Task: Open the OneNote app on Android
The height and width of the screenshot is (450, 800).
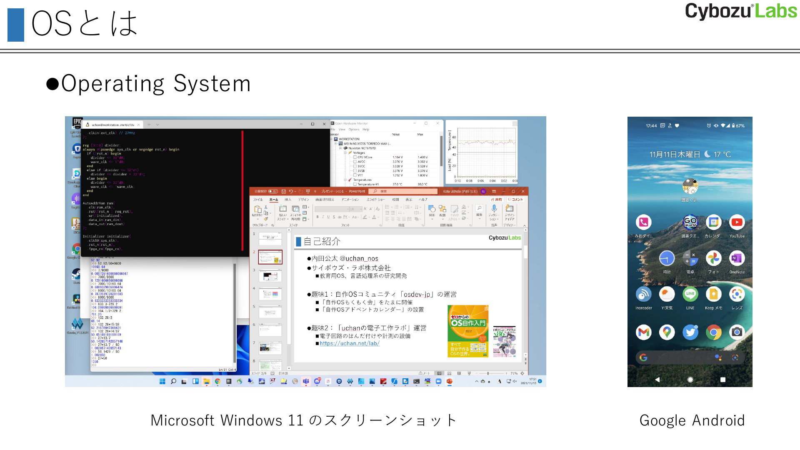Action: (x=737, y=258)
